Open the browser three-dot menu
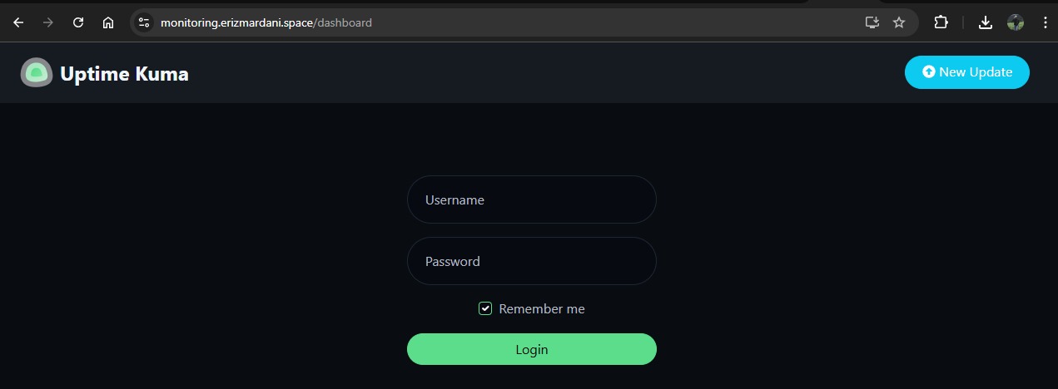The height and width of the screenshot is (389, 1058). 1045,22
